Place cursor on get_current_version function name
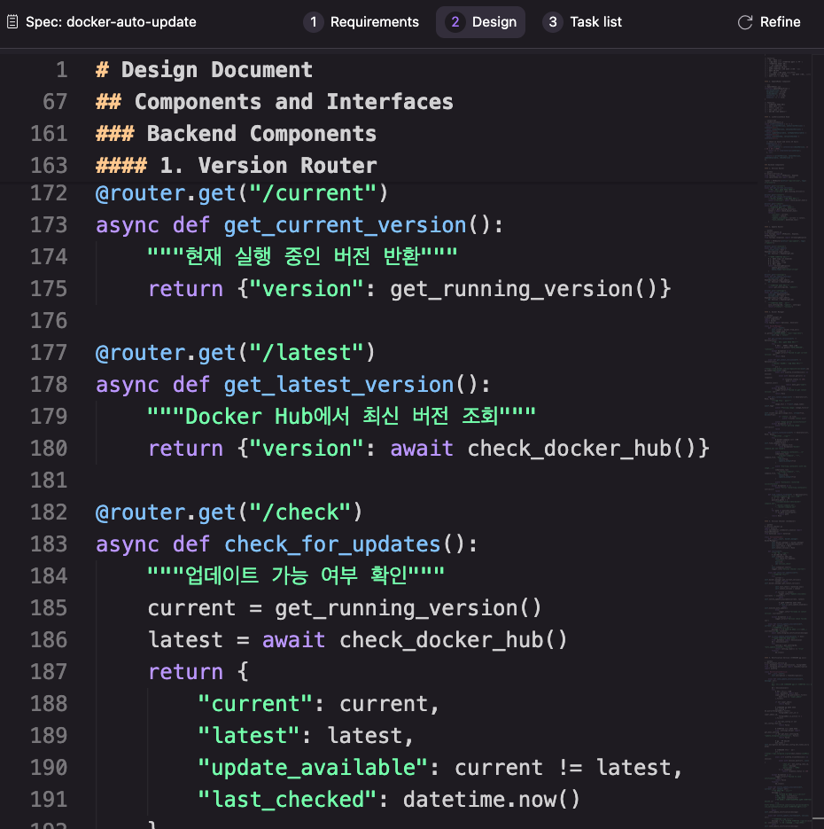Viewport: 824px width, 829px height. pyautogui.click(x=345, y=225)
